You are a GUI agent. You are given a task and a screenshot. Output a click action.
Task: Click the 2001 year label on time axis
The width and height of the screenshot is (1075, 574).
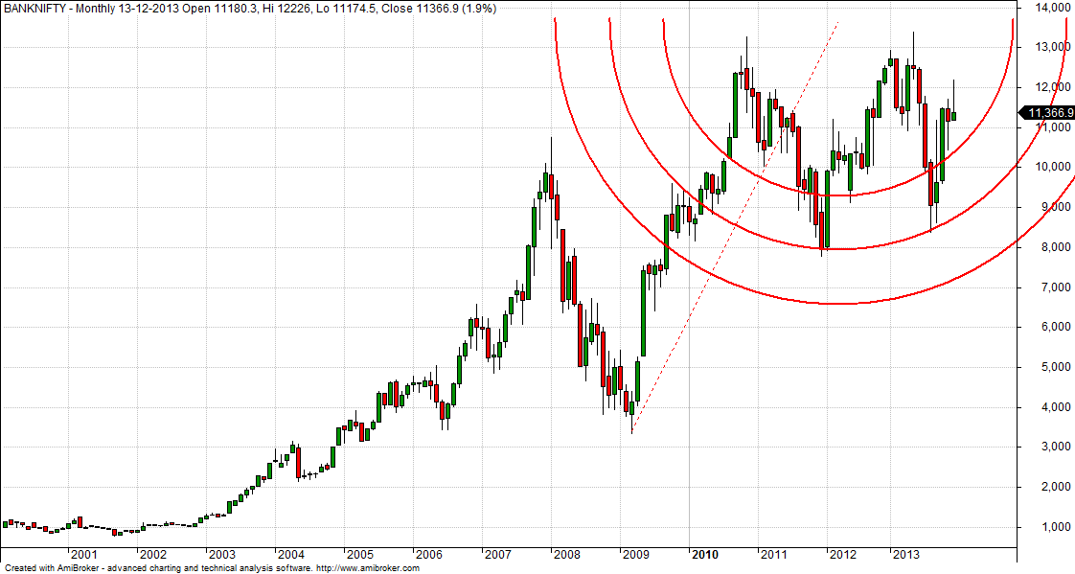[82, 555]
